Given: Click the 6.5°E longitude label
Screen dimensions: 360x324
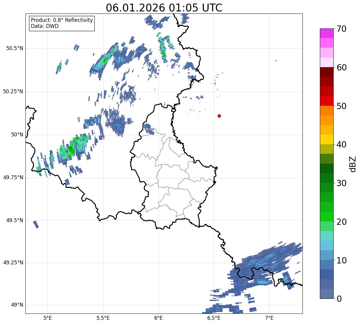Looking at the screenshot, I should pos(214,318).
